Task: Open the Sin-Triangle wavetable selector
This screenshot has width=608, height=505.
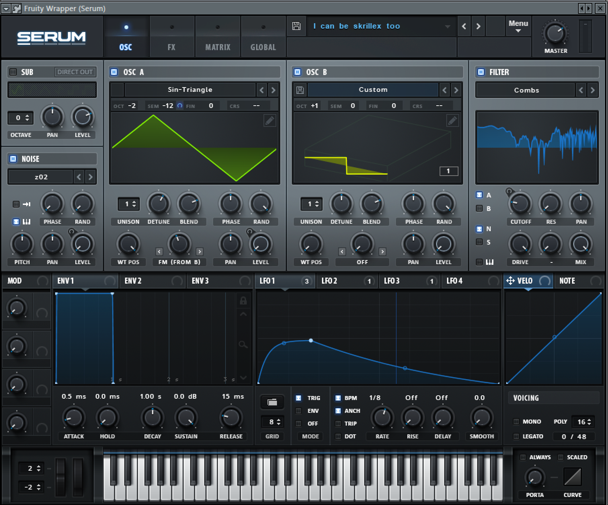Action: (x=190, y=90)
